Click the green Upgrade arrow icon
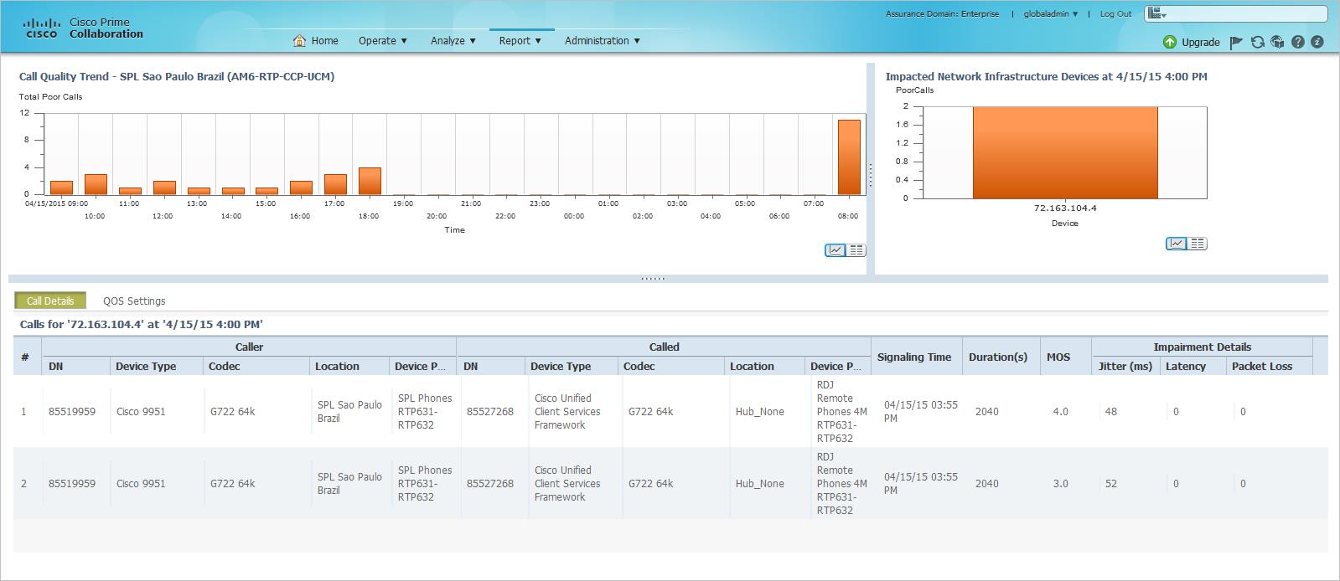Screen dimensions: 1340x581 tap(1170, 42)
